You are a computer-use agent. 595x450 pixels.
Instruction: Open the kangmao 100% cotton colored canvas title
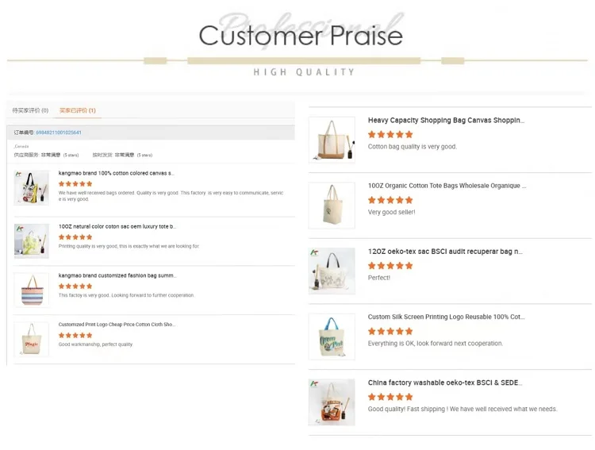116,172
